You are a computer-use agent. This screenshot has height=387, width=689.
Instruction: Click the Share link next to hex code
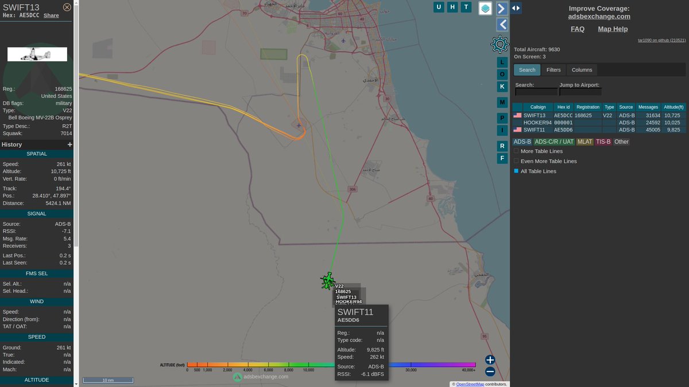point(51,15)
